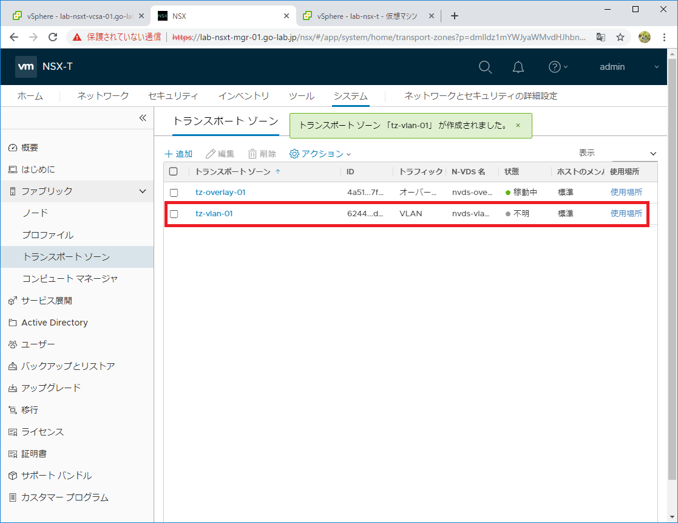Click the 証明書 certificate icon in sidebar
Viewport: 678px width, 523px height.
13,454
